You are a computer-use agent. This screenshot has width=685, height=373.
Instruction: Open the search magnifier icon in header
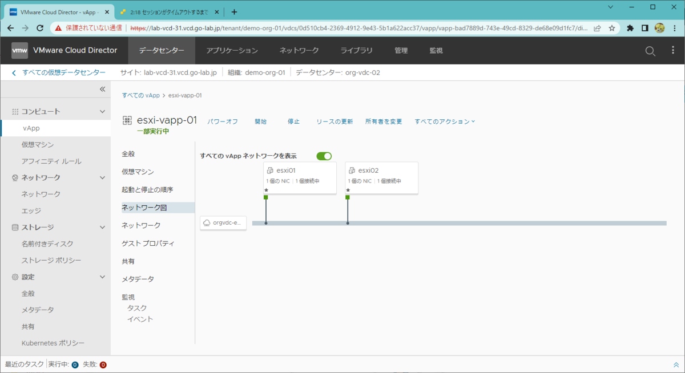tap(650, 51)
